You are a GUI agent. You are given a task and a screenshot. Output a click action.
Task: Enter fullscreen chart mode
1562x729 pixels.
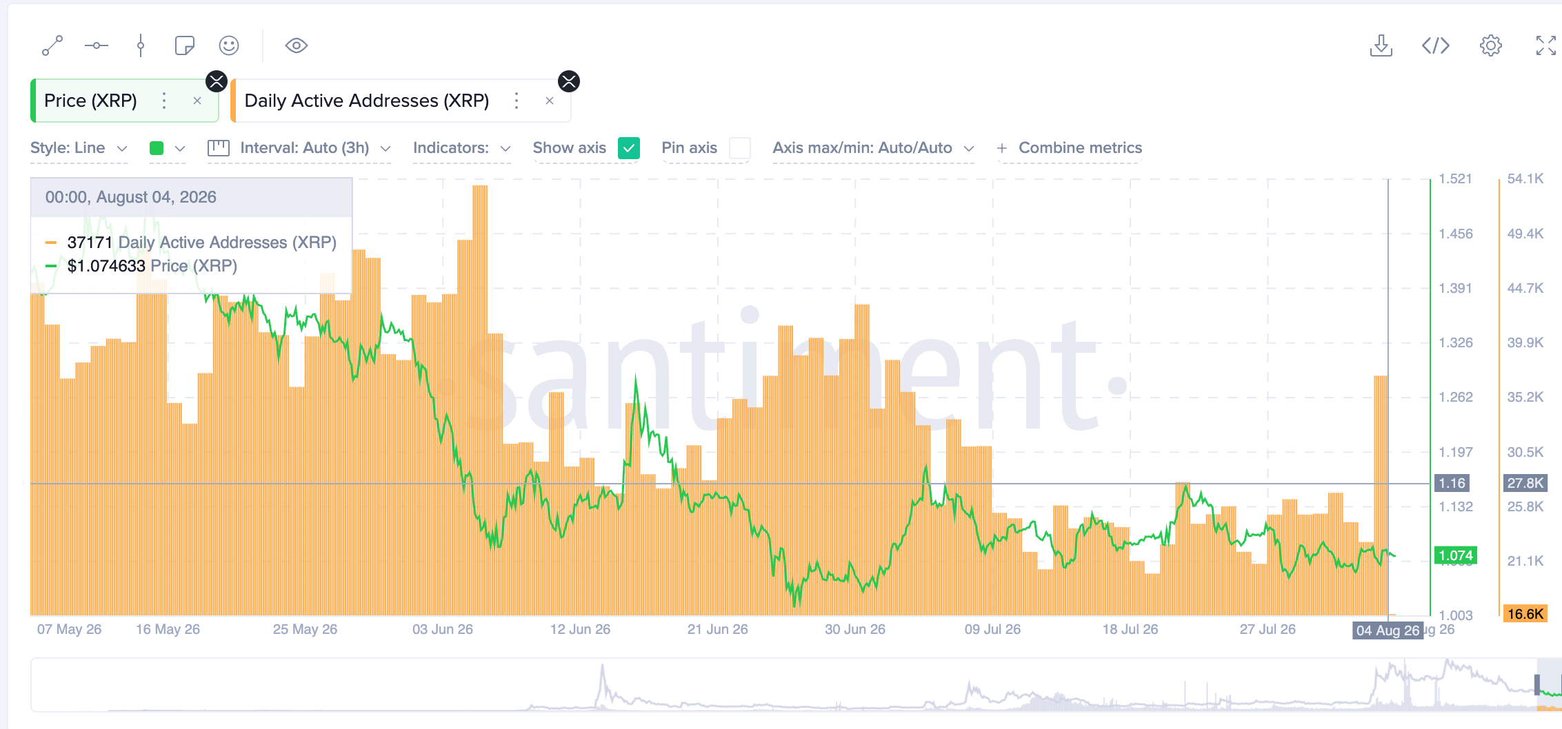[x=1546, y=46]
